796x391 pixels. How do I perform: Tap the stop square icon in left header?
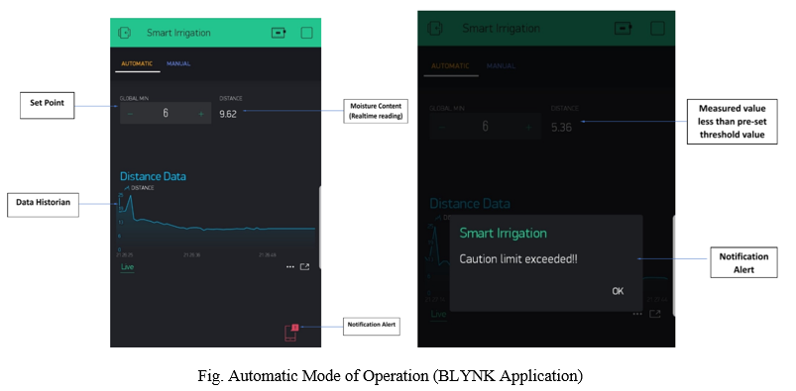[x=306, y=33]
